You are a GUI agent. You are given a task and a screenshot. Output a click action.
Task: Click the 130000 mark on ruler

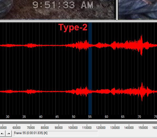pyautogui.click(x=115, y=128)
